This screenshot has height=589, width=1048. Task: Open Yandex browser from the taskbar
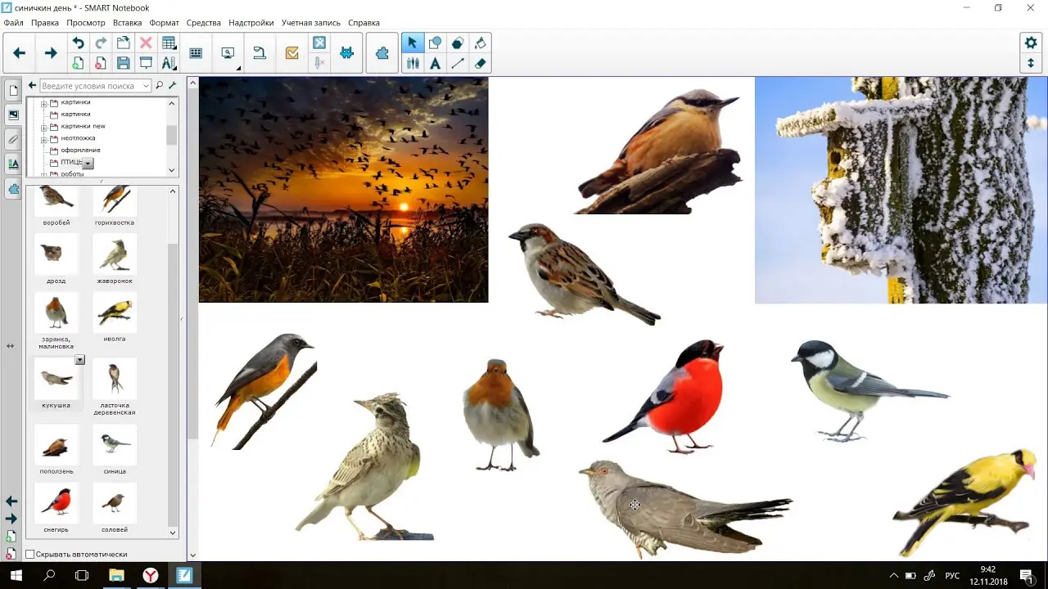coord(151,576)
